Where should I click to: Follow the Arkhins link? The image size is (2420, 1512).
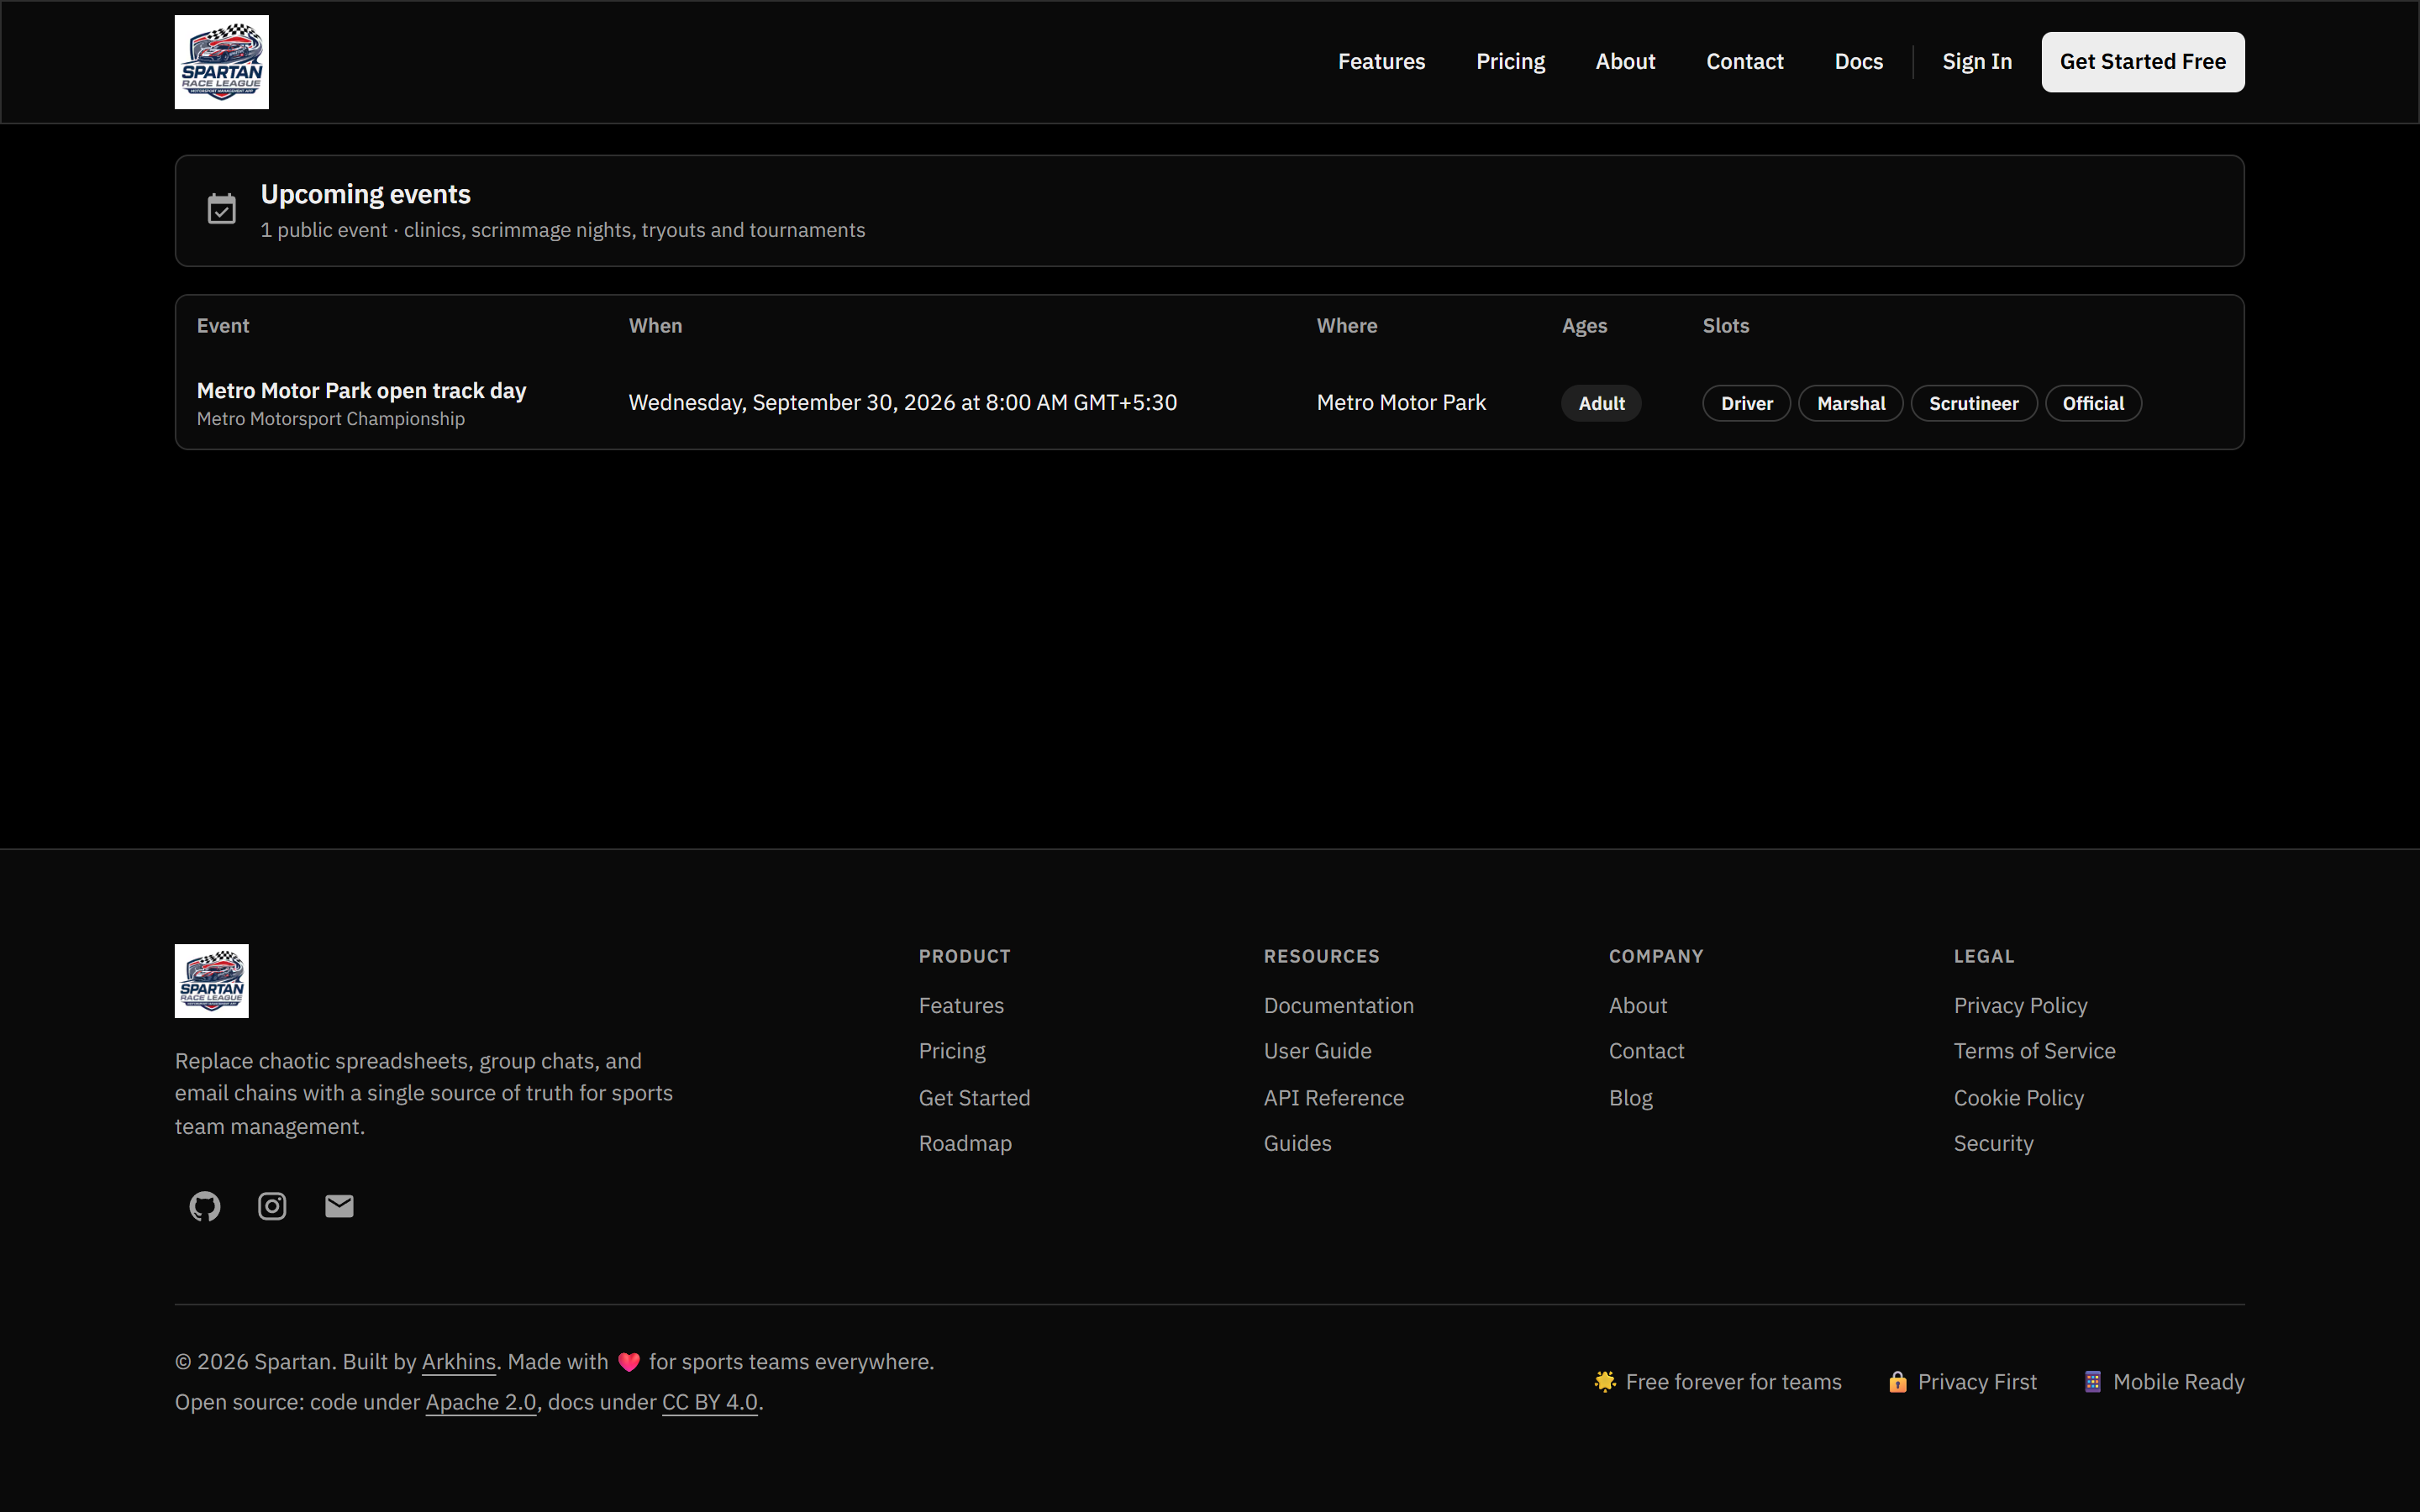(458, 1362)
